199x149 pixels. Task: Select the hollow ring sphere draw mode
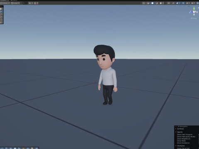pos(157,3)
